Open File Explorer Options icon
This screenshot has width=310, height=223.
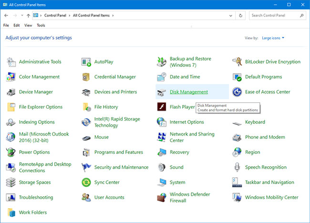pos(11,107)
